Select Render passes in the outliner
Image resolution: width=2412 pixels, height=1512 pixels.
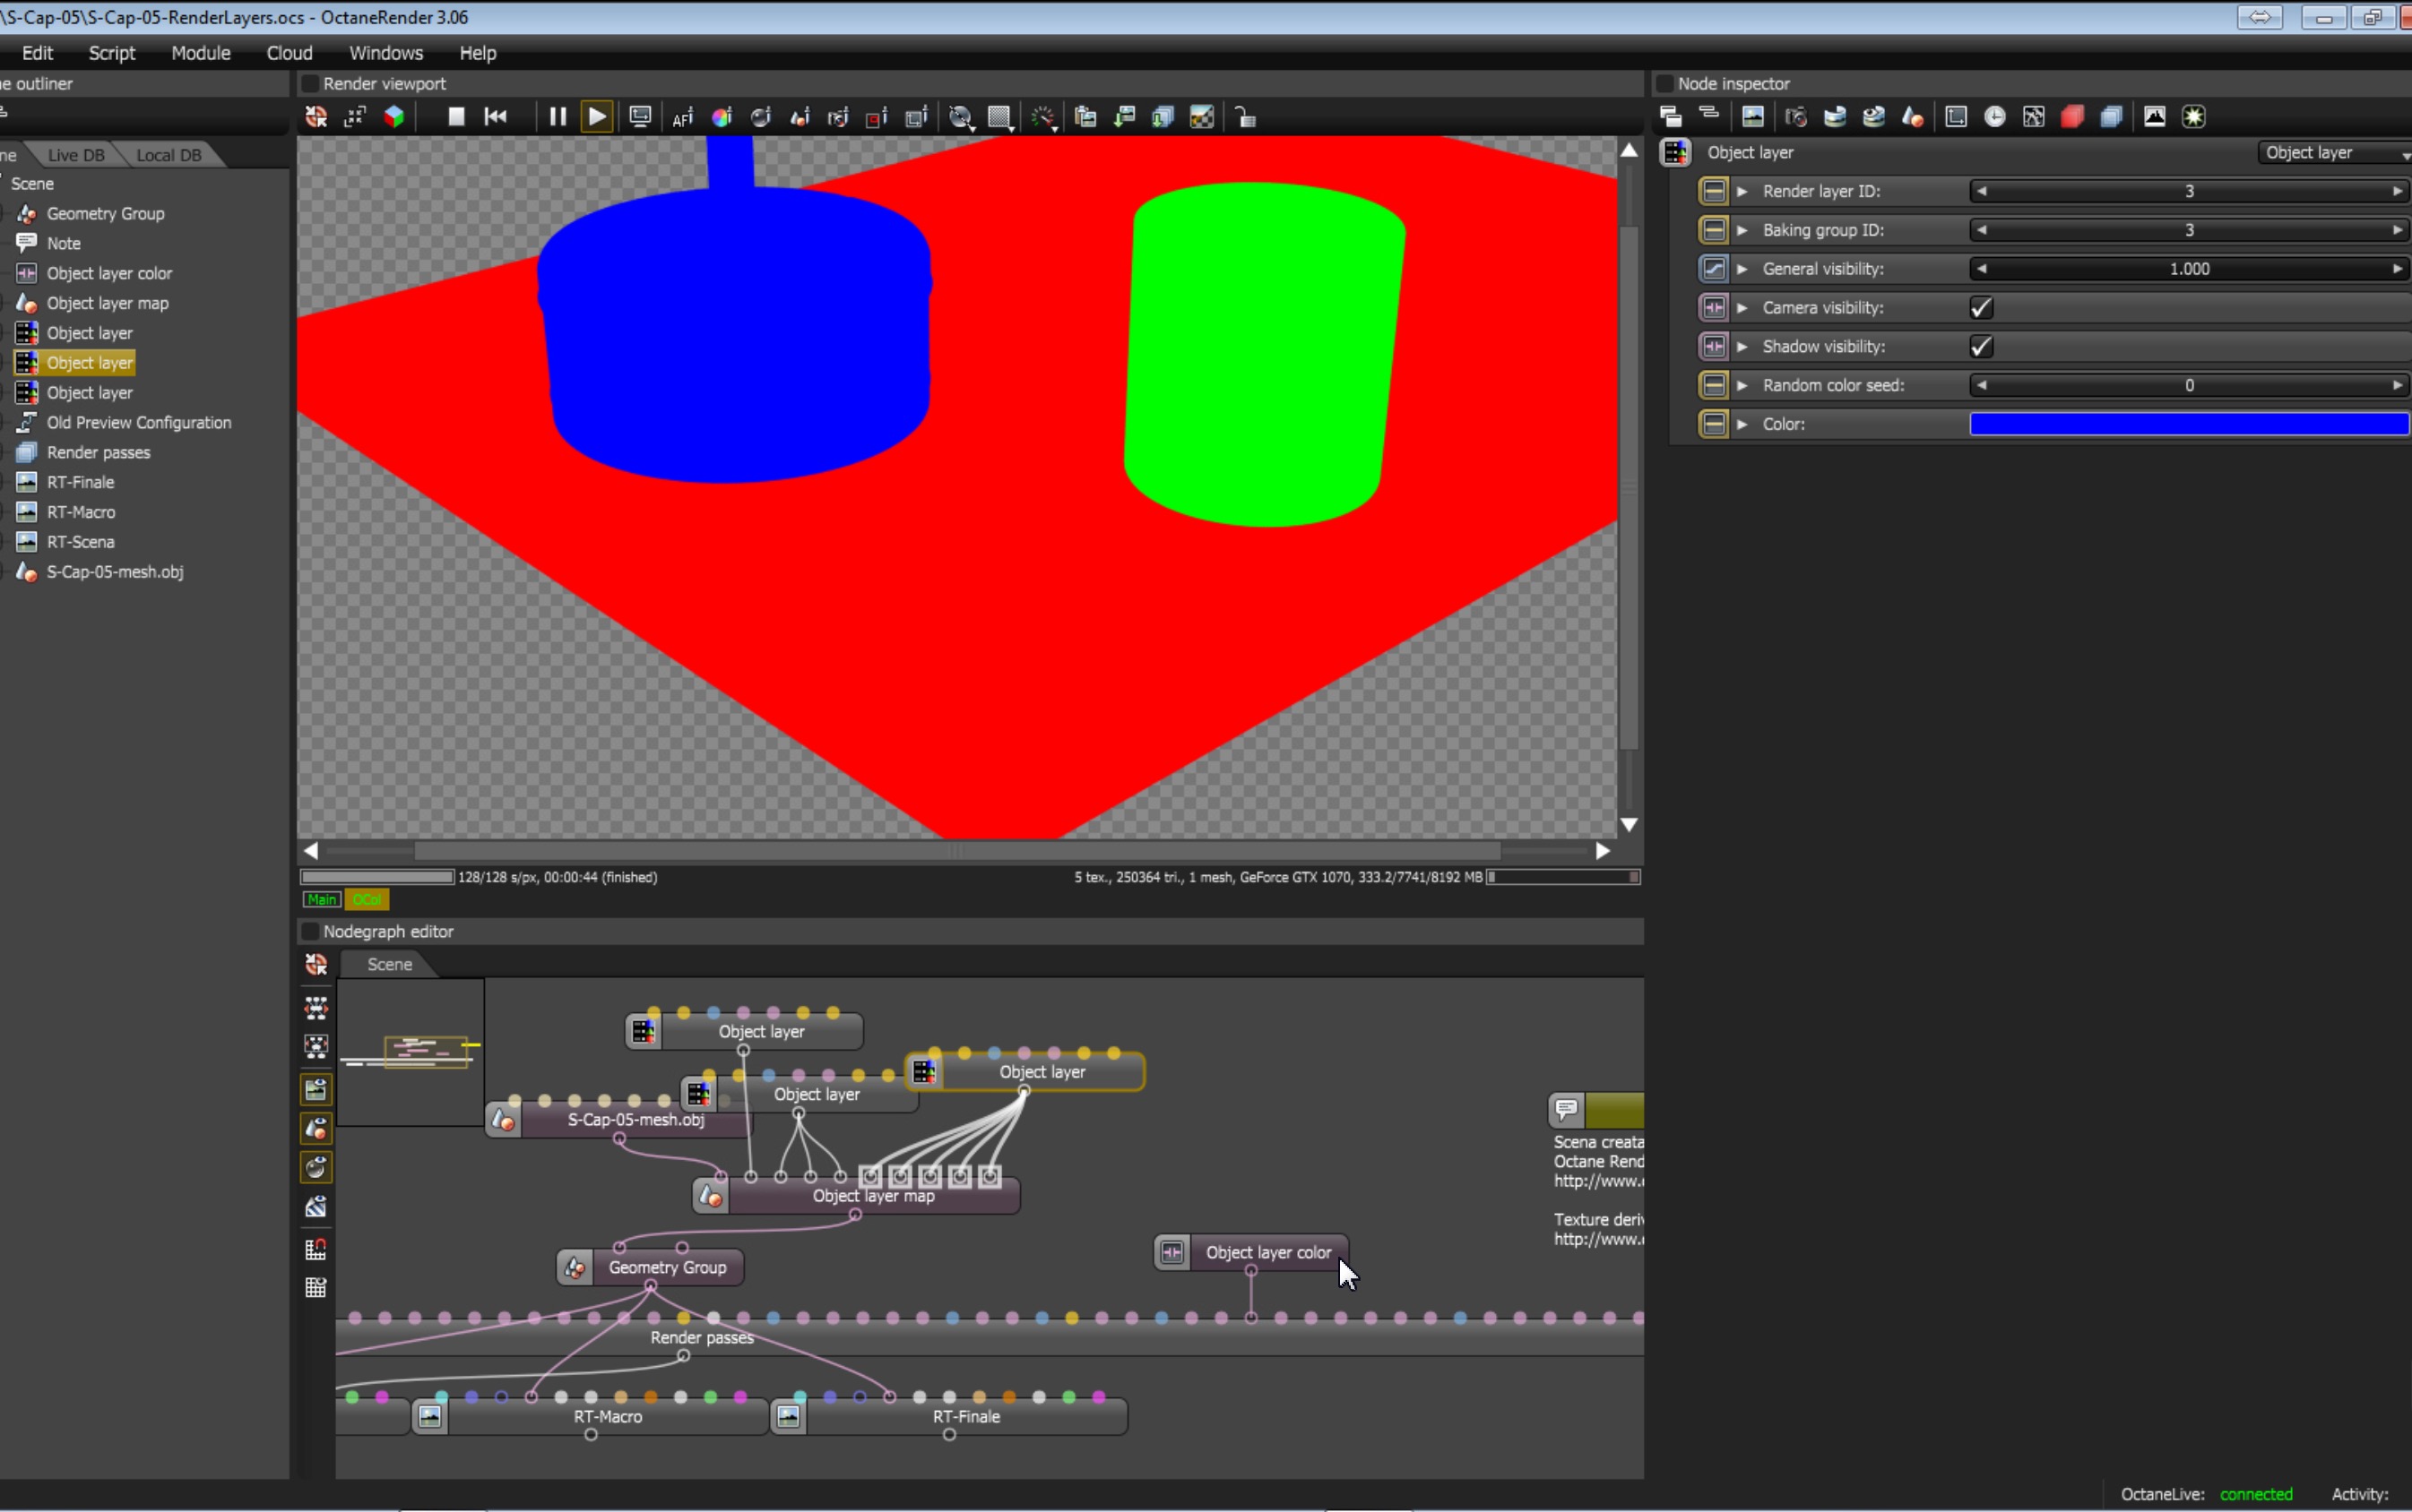point(98,452)
